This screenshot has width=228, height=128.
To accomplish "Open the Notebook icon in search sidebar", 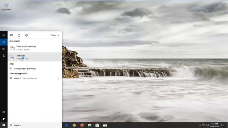I will coord(4,49).
